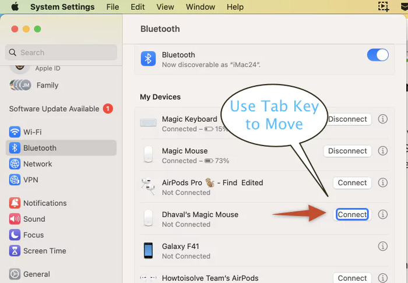The height and width of the screenshot is (283, 408).
Task: Disconnect the Magic Keyboard
Action: point(347,119)
